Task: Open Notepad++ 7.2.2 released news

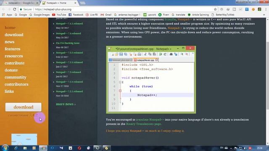Action: [69, 82]
